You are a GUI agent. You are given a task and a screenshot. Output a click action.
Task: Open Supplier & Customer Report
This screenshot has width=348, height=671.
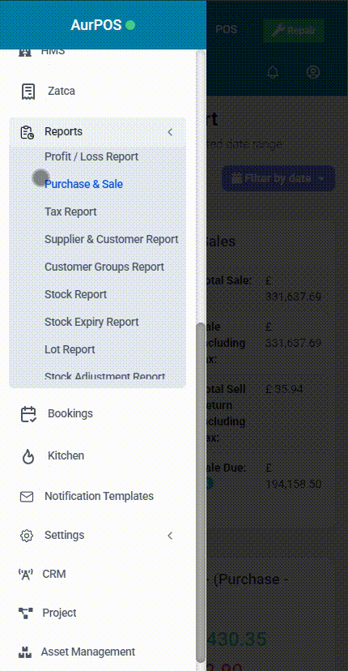[x=111, y=239]
